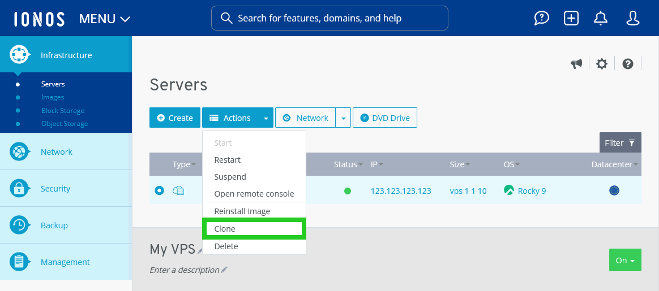Open Object Storage in the sidebar
The width and height of the screenshot is (659, 291).
pos(65,123)
